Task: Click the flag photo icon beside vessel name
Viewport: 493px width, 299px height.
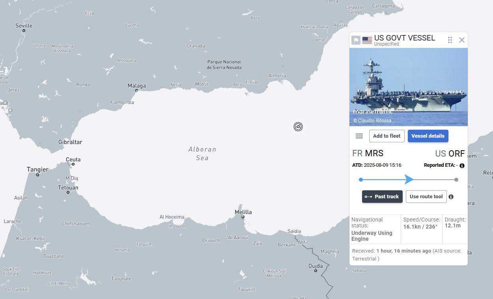Action: (x=356, y=40)
